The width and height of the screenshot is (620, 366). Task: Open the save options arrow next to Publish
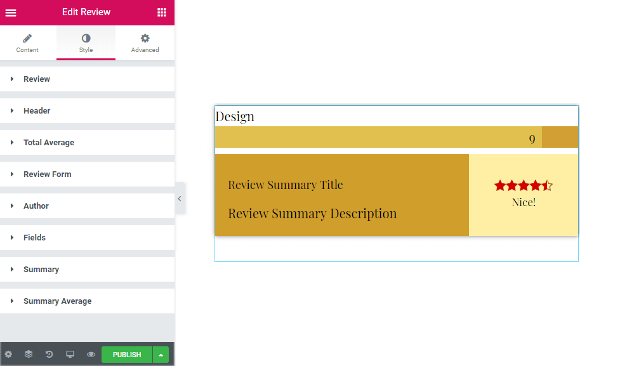(161, 355)
